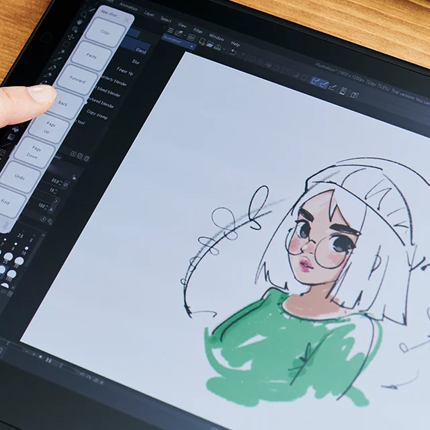Click the add sub tool icon
The width and height of the screenshot is (430, 430).
coord(73,154)
